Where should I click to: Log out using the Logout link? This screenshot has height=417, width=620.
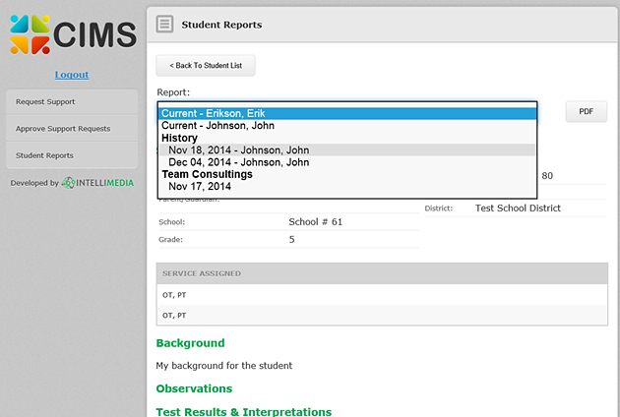pyautogui.click(x=71, y=75)
